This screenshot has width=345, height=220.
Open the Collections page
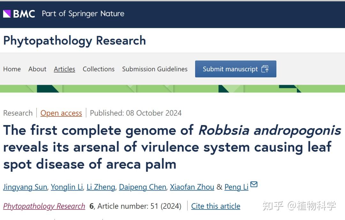coord(98,69)
